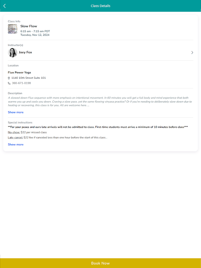Screen dimensions: 201x268
Task: Click the Slow Flow class thumbnail image
Action: click(x=13, y=29)
